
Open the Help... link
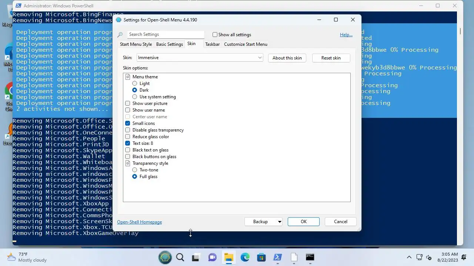pos(346,35)
